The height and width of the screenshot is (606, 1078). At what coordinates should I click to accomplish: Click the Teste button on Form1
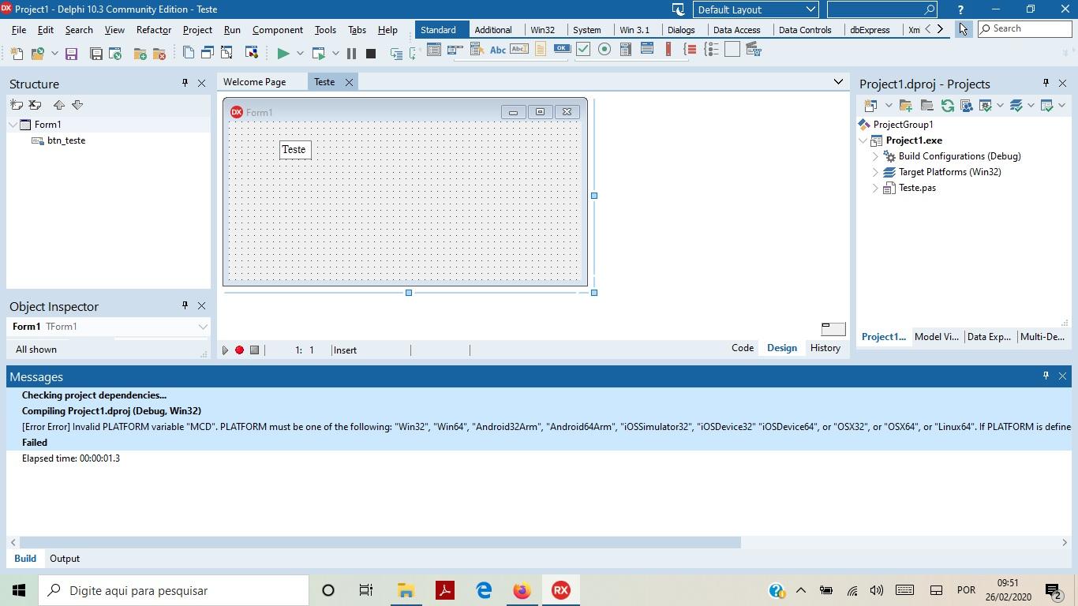pos(294,150)
